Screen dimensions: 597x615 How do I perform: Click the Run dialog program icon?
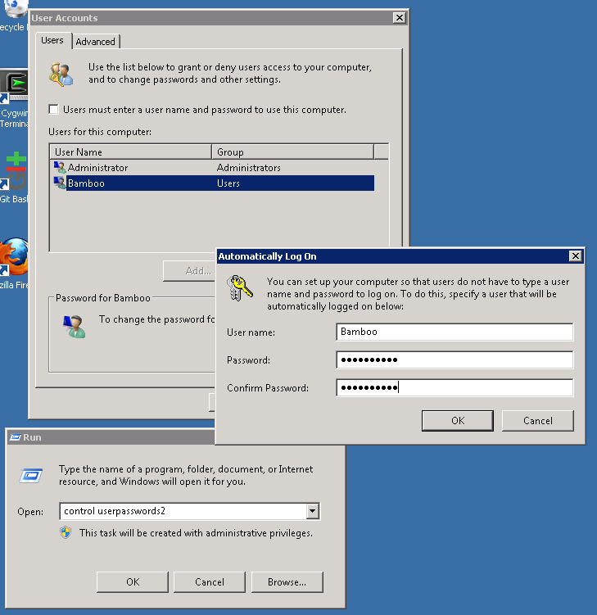coord(33,476)
